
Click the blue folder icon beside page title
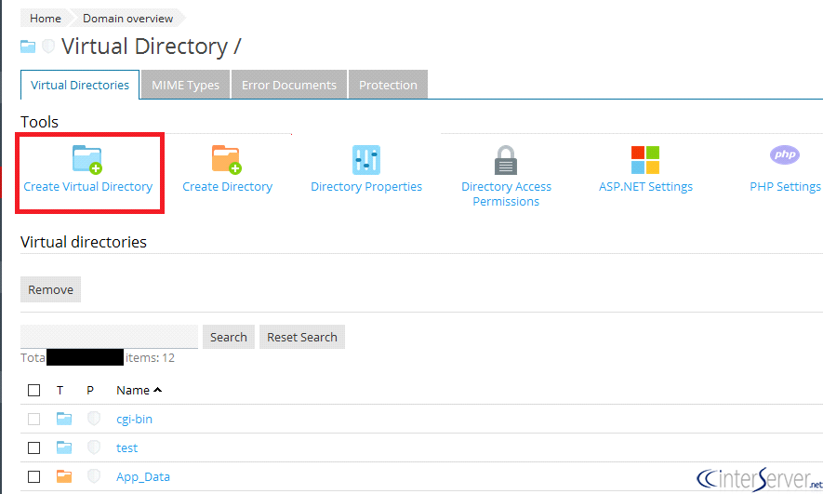coord(28,47)
